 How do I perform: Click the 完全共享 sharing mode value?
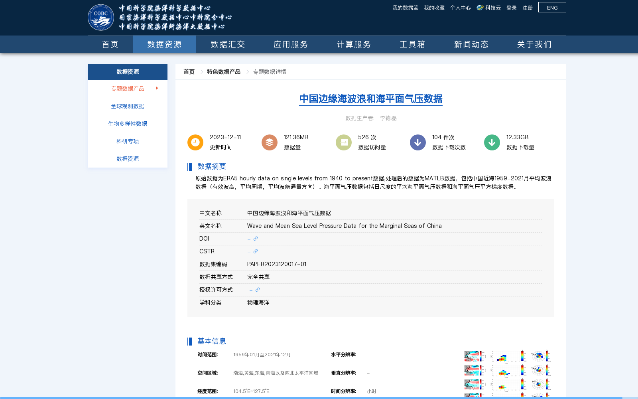[258, 277]
